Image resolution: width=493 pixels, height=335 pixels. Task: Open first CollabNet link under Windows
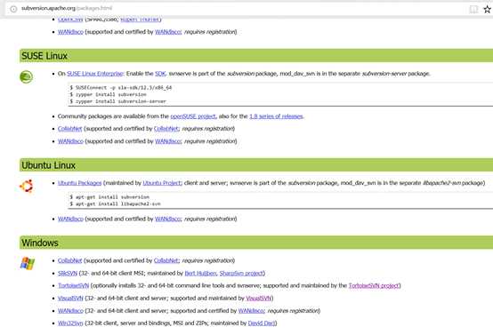pyautogui.click(x=69, y=260)
